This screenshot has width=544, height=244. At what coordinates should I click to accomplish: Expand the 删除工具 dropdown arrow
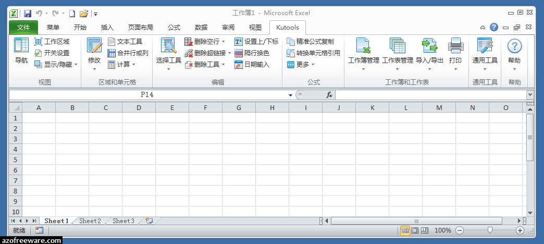(x=223, y=65)
